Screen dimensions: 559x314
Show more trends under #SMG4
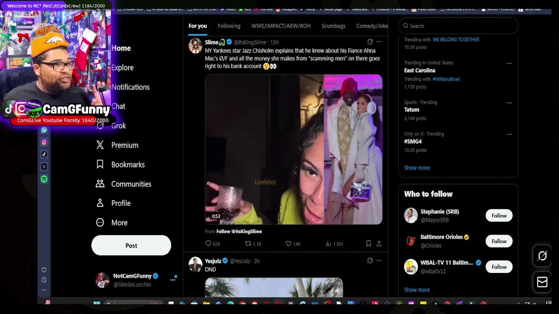pos(417,167)
